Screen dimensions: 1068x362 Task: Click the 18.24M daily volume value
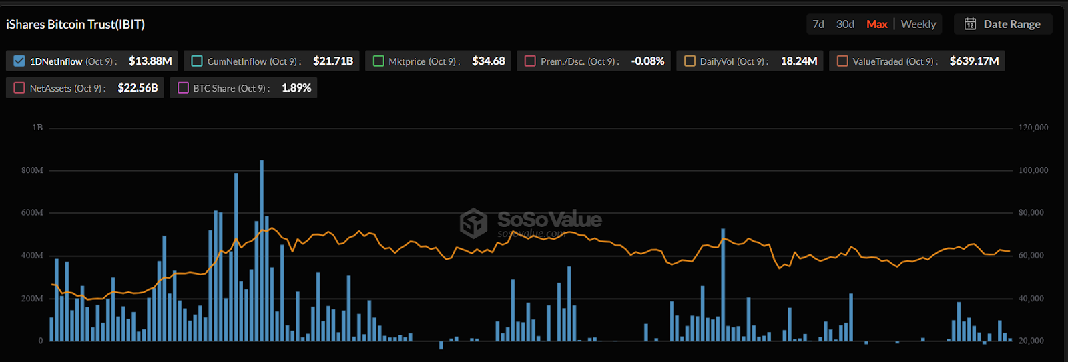coord(799,61)
